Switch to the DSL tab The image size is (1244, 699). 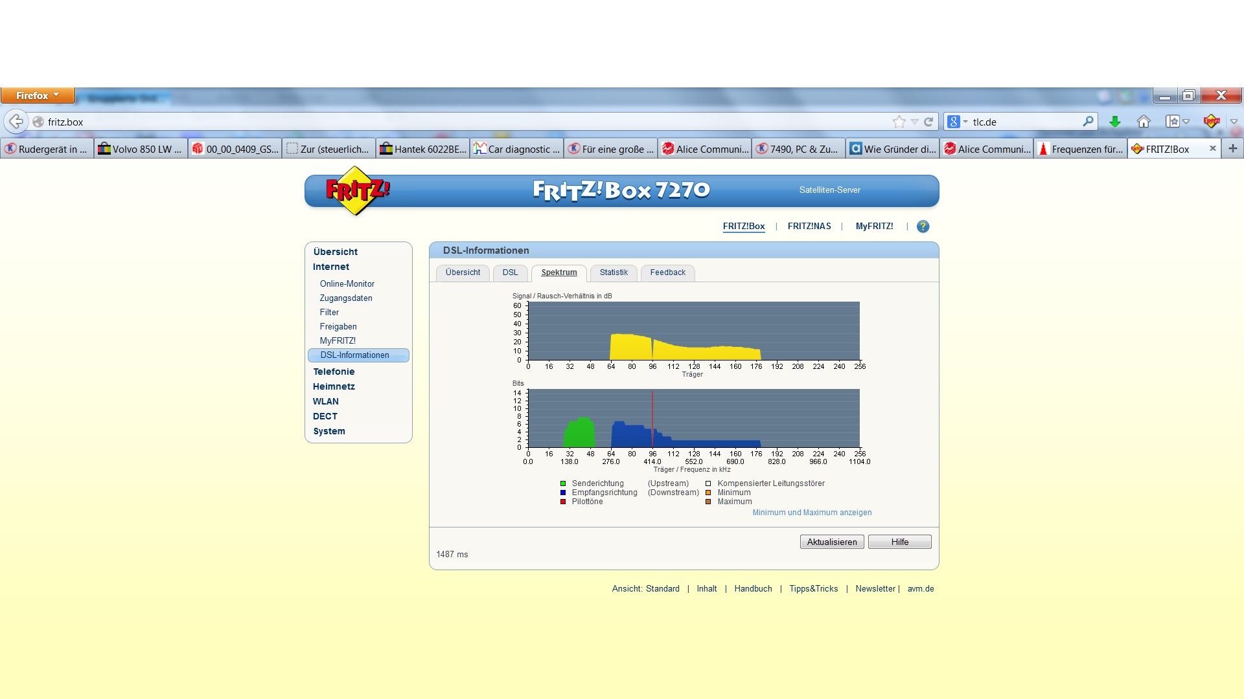(x=510, y=272)
